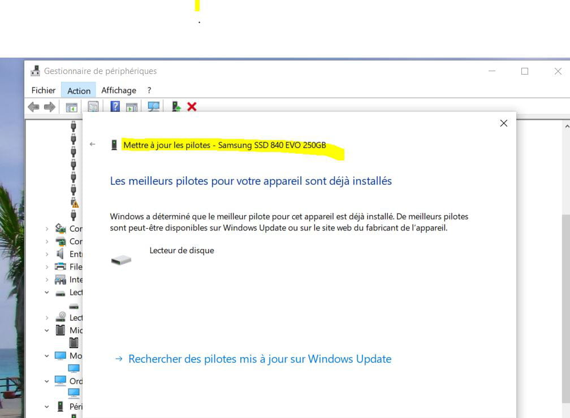Collapse the Mic category chevron
The image size is (570, 418).
click(x=47, y=330)
